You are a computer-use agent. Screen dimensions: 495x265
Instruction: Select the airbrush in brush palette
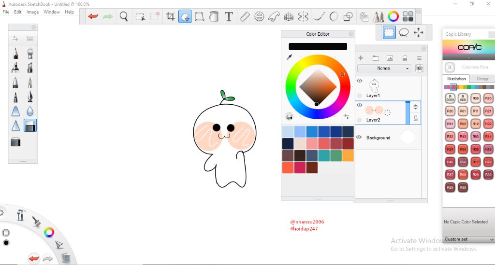point(30,53)
